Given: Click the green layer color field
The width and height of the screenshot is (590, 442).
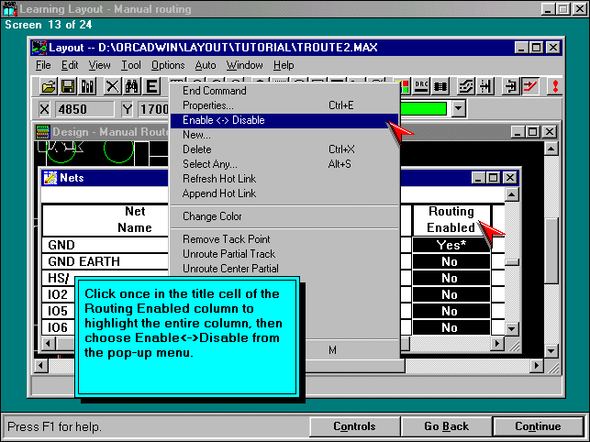Looking at the screenshot, I should (424, 108).
